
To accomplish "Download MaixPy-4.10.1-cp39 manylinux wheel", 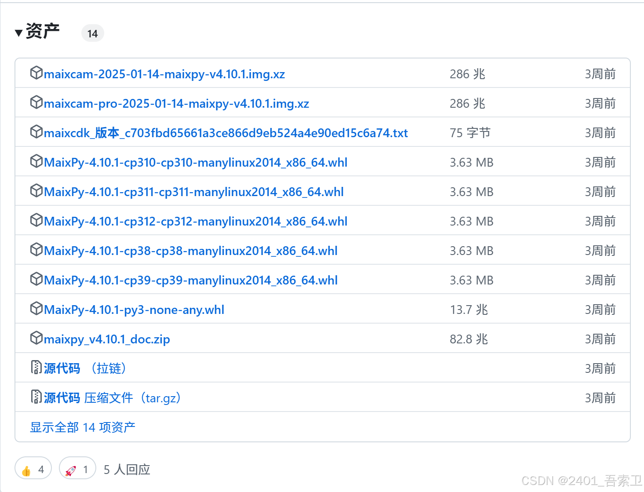I will (191, 280).
